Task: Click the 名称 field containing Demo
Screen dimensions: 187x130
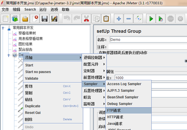Action: point(149,40)
